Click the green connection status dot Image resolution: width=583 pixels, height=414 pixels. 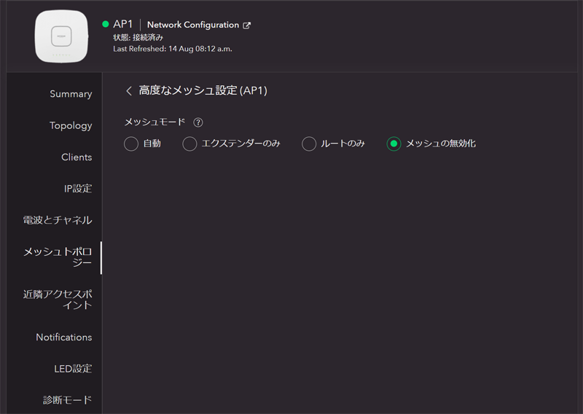[x=106, y=24]
